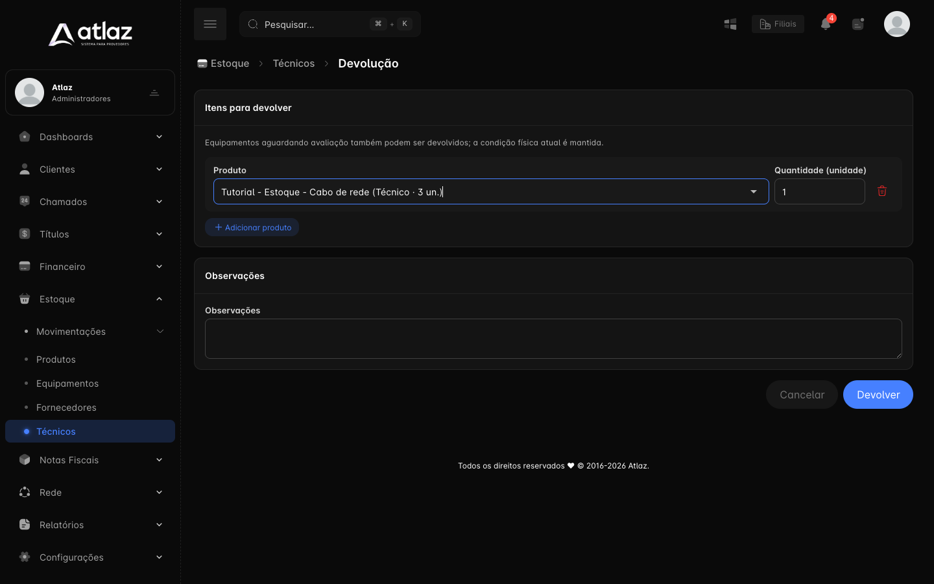Click the Configurações gear icon
This screenshot has width=934, height=584.
(25, 557)
